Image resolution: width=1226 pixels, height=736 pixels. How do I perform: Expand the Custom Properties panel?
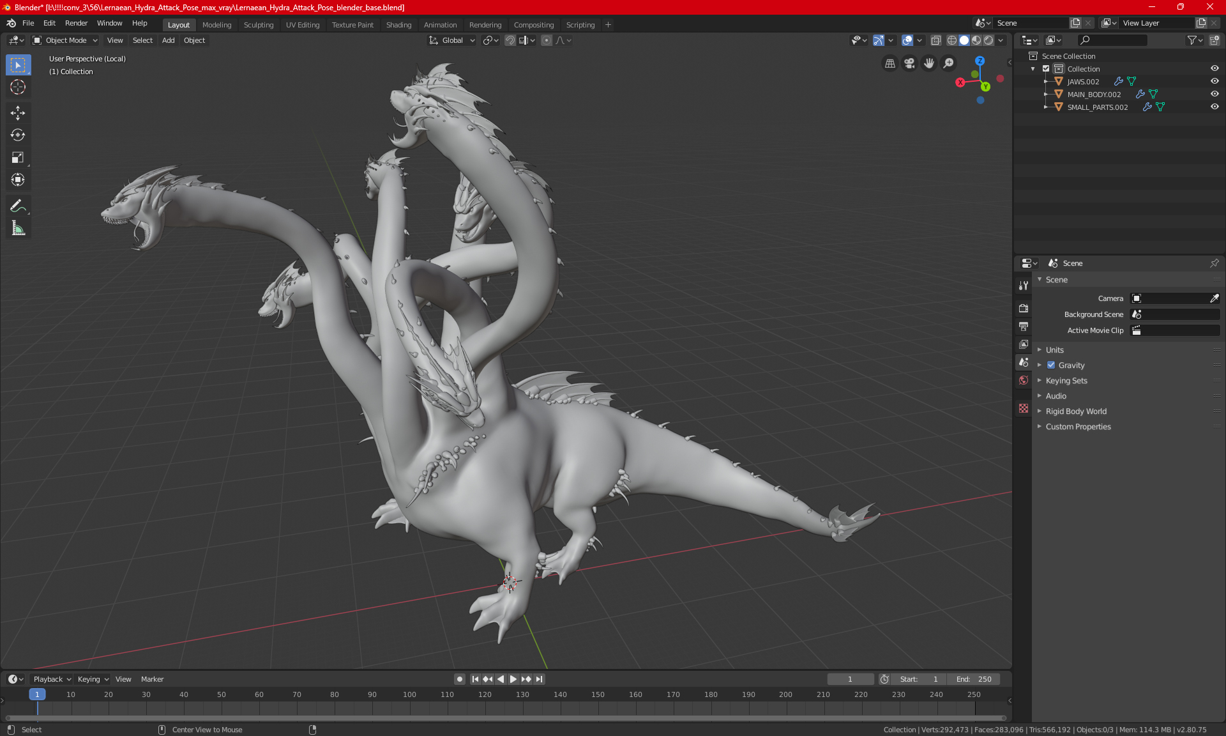coord(1078,426)
